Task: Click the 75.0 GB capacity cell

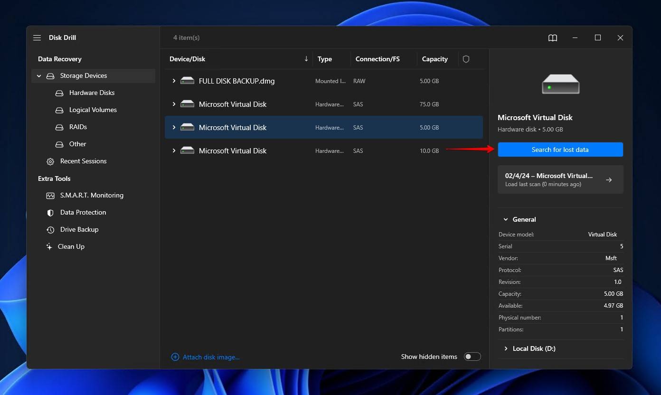Action: (429, 104)
